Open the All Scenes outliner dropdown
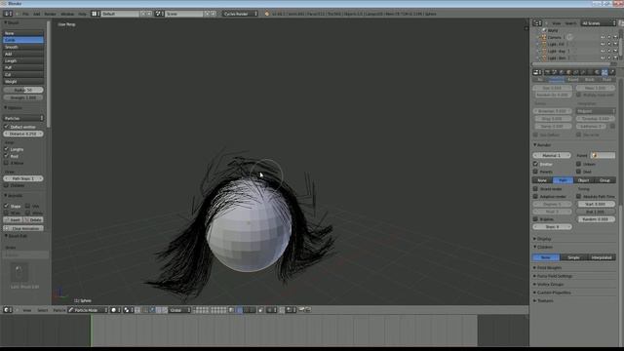624x351 pixels. tap(598, 23)
